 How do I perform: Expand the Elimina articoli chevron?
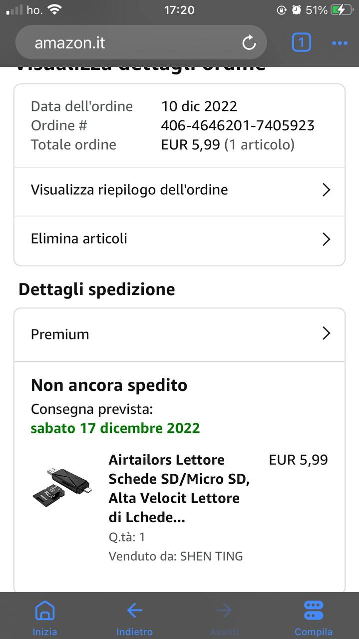[x=326, y=239]
